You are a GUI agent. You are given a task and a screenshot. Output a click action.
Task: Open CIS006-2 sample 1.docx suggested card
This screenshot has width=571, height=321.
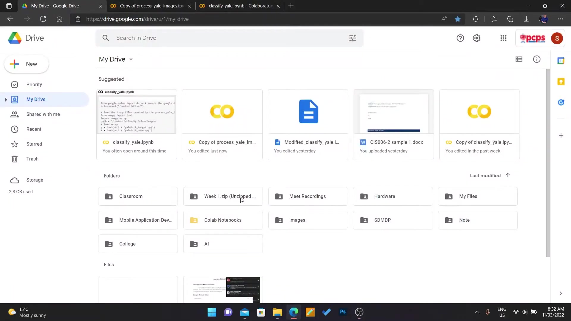394,125
